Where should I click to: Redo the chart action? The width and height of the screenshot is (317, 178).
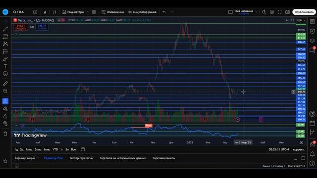click(x=172, y=12)
